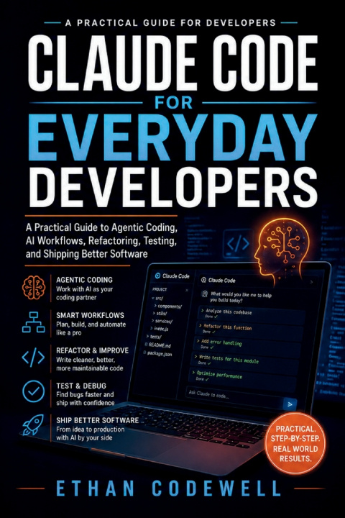Collapse the src/ folder in the project tree

pos(153,298)
